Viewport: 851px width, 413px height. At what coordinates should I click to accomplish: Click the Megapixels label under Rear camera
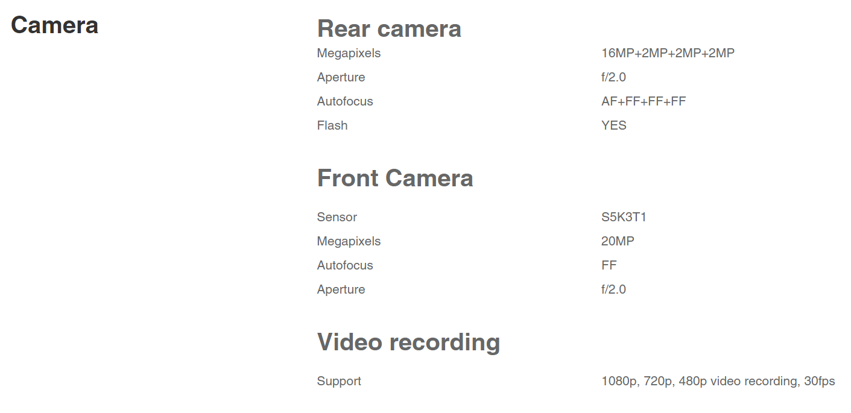[349, 53]
